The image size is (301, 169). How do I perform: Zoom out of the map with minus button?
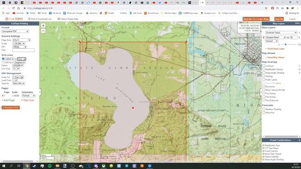[x=43, y=31]
